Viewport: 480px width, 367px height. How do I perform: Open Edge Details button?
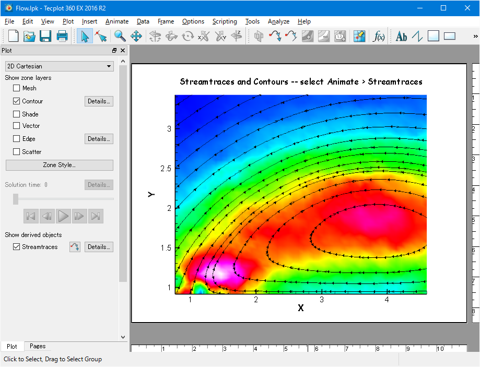(x=99, y=139)
